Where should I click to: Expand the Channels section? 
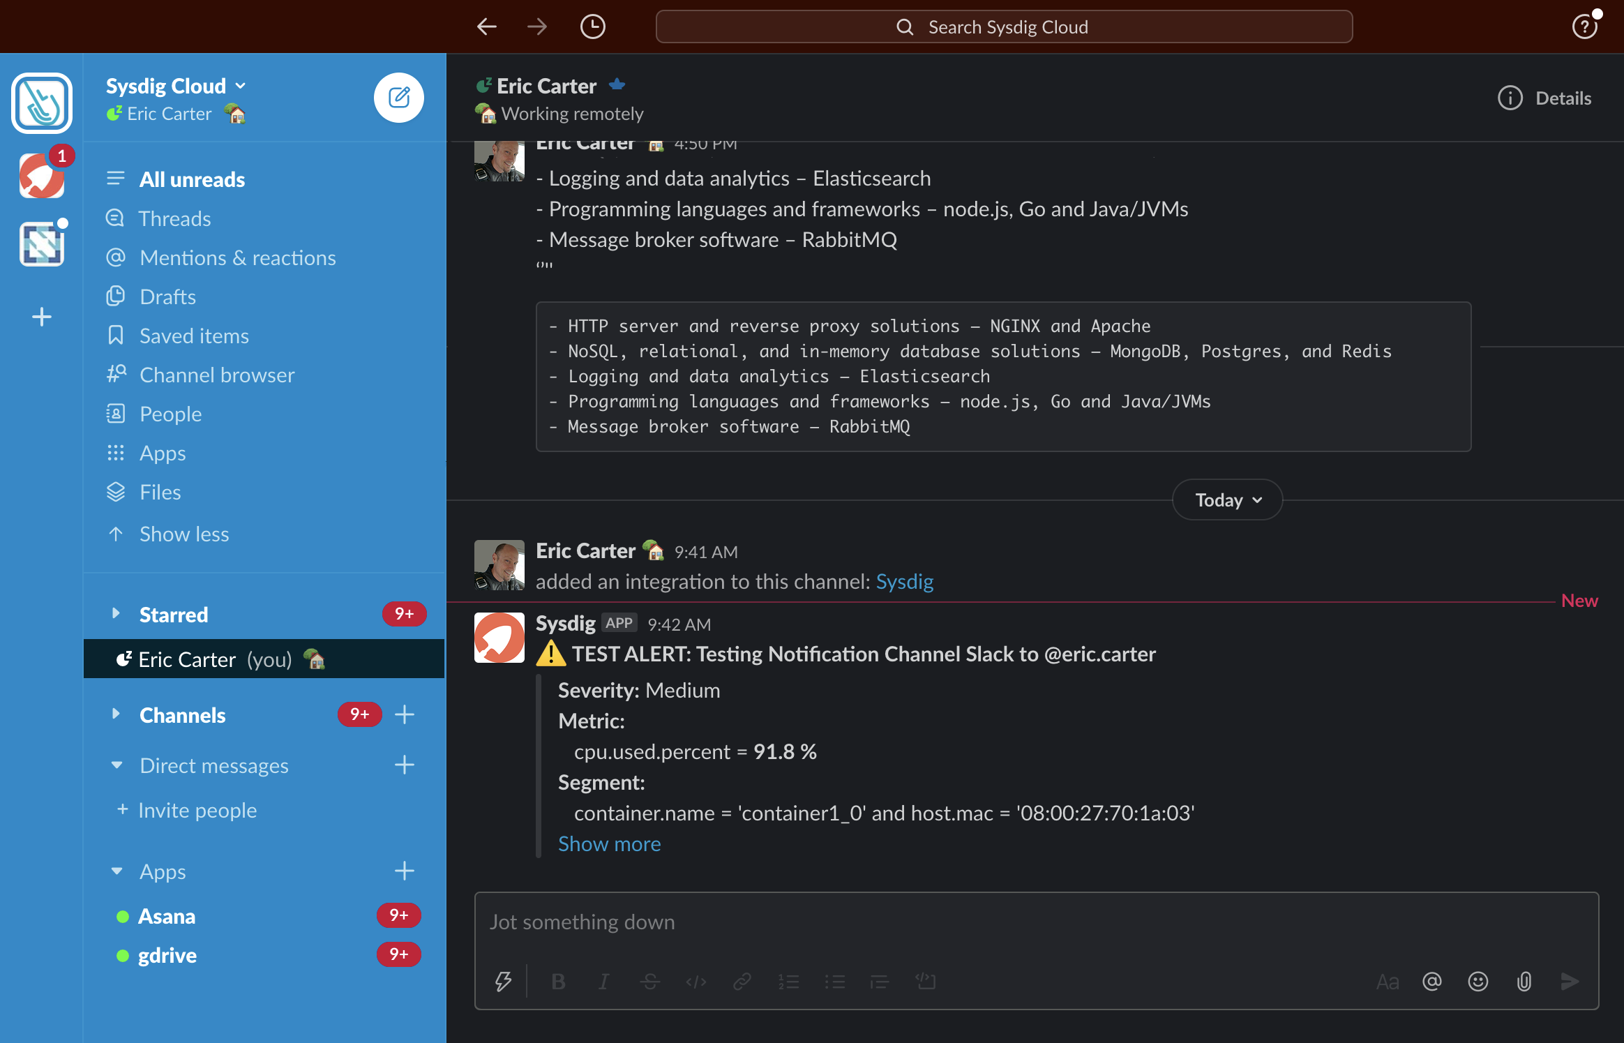116,714
